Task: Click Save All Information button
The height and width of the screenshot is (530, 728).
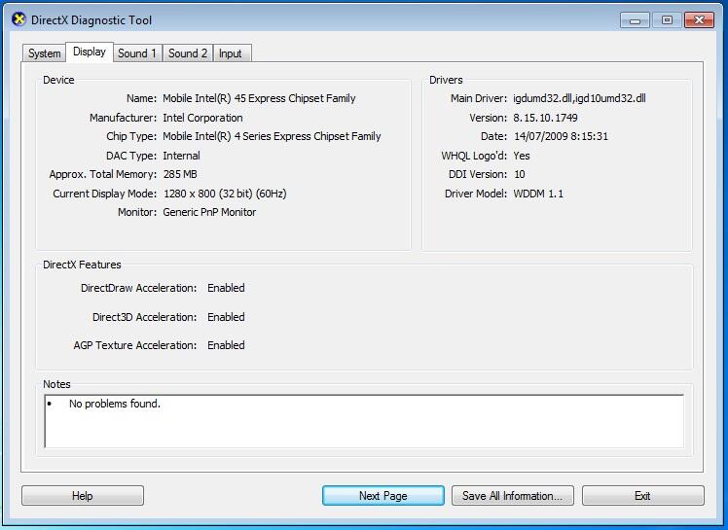Action: 513,496
